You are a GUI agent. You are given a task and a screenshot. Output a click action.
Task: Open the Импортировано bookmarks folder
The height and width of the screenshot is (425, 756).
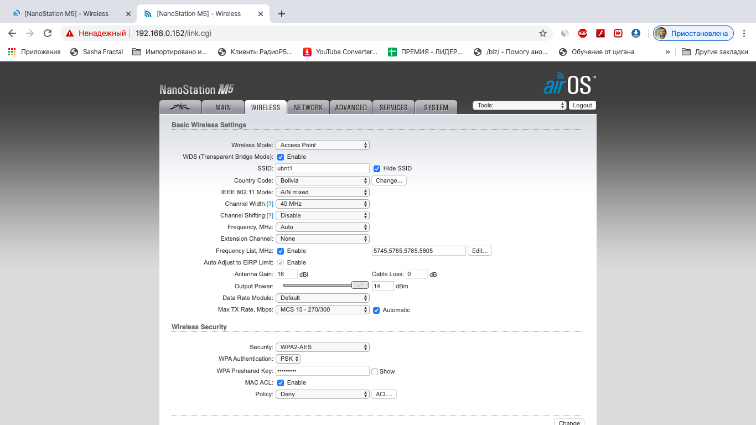click(170, 52)
